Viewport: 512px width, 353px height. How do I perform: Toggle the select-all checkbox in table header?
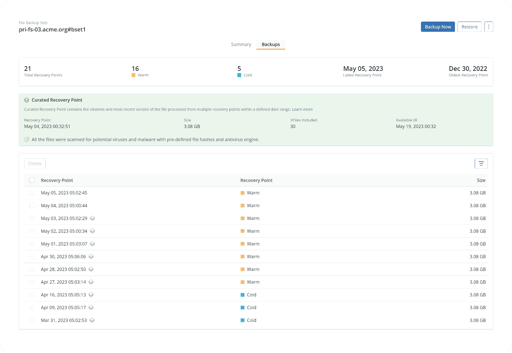coord(32,180)
